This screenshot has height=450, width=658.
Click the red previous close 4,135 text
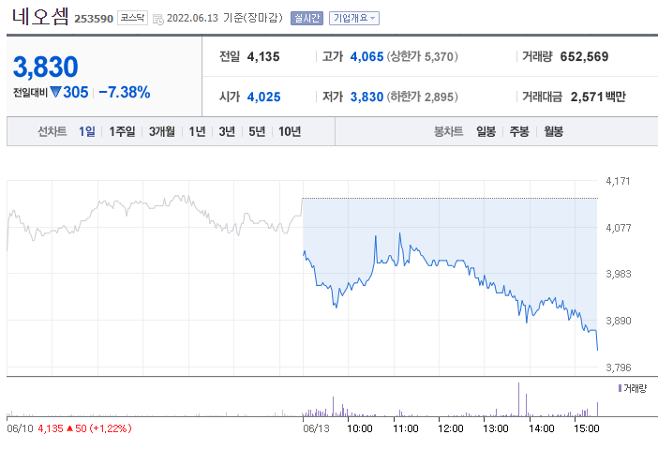coord(51,428)
